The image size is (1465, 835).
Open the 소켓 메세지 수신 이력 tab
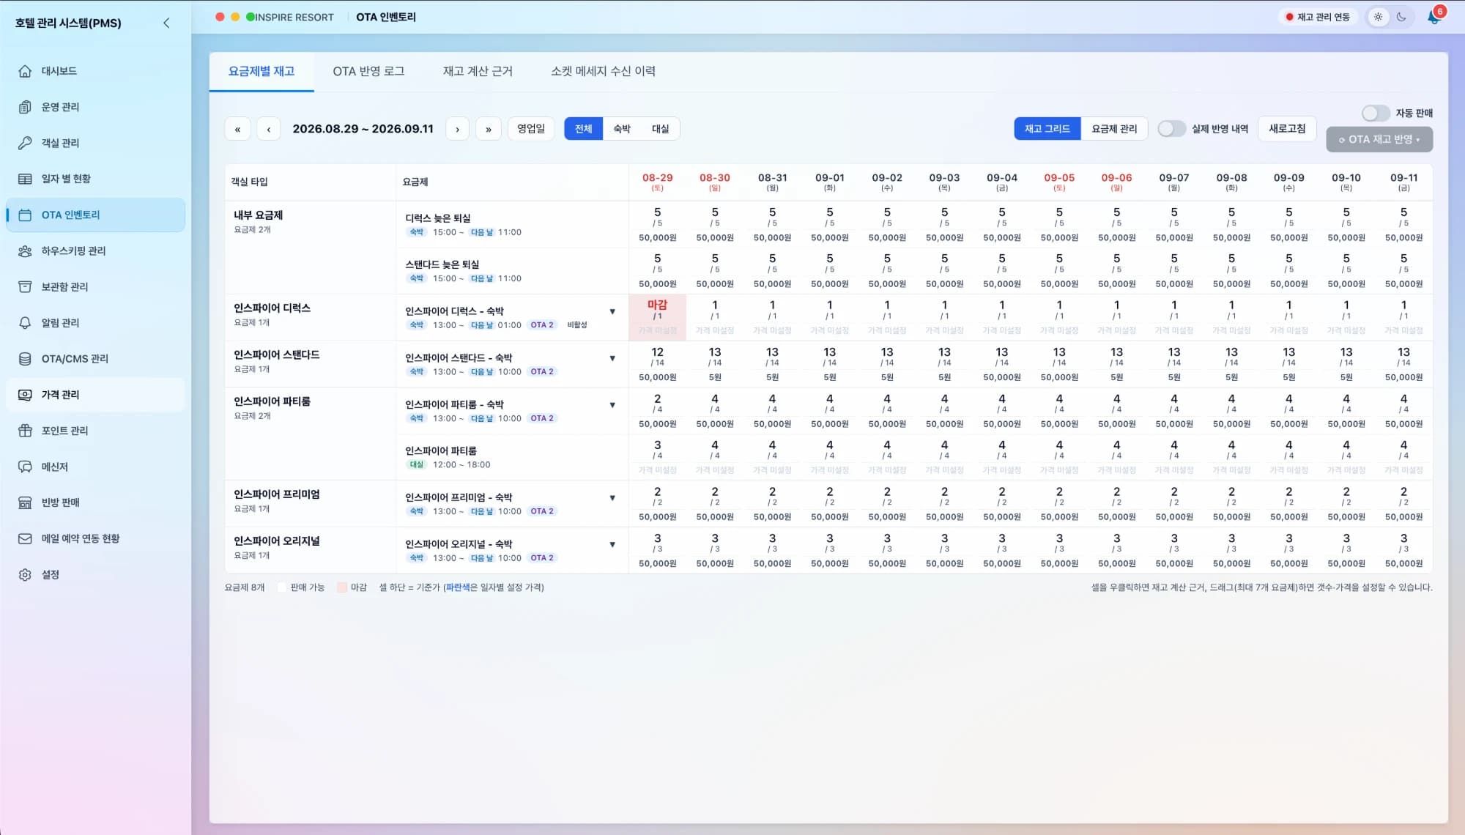point(603,71)
